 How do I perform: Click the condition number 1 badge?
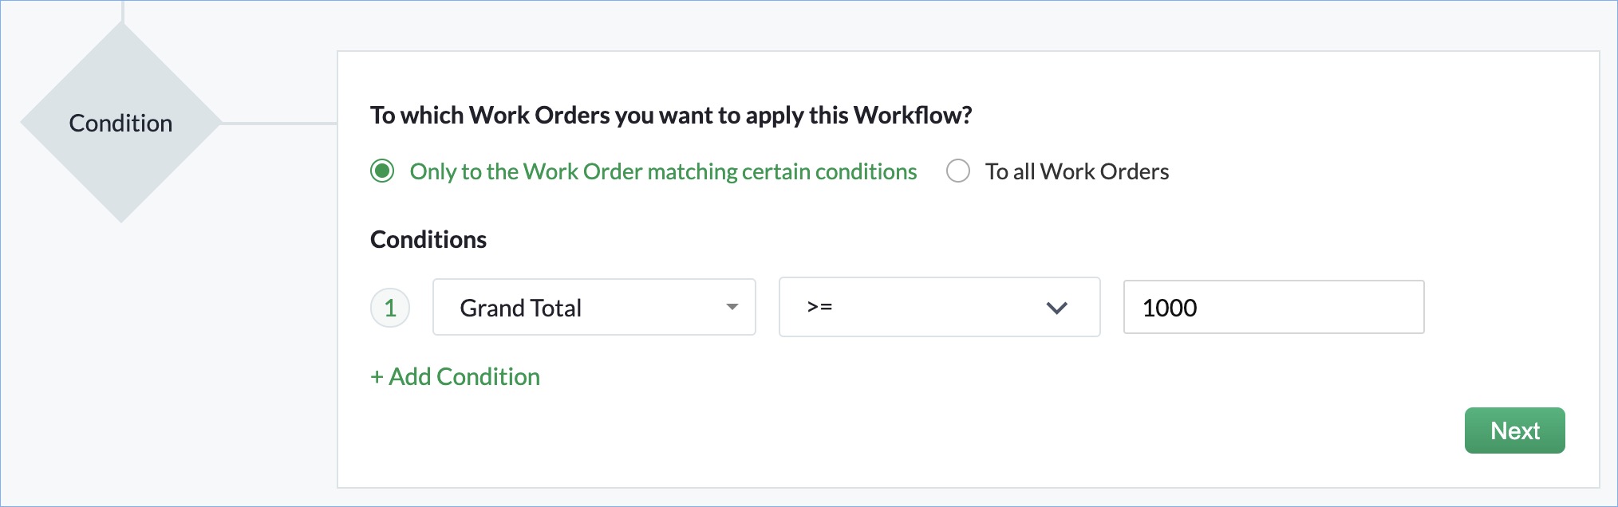click(390, 308)
